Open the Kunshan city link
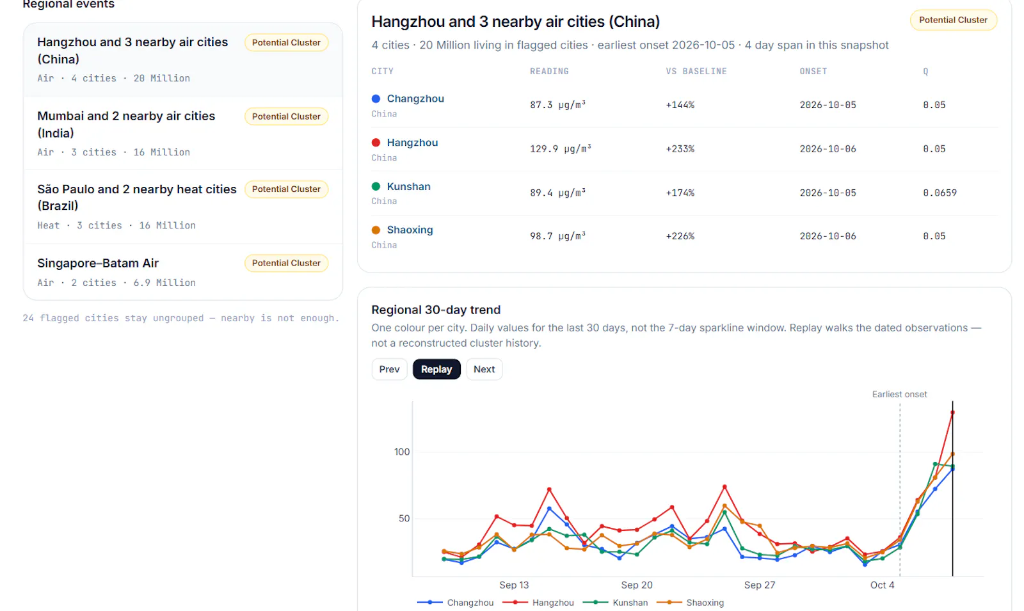Screen dimensions: 1024x611 pyautogui.click(x=408, y=186)
